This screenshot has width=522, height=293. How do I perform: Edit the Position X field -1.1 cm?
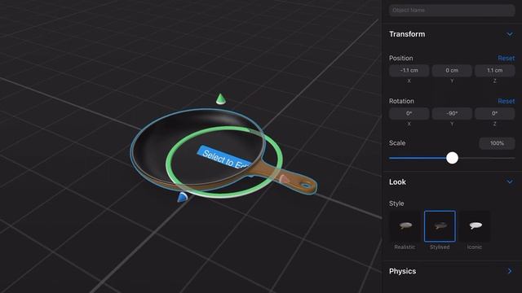tap(409, 71)
